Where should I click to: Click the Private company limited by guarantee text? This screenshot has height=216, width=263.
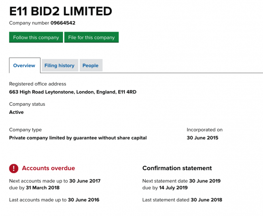tap(78, 138)
